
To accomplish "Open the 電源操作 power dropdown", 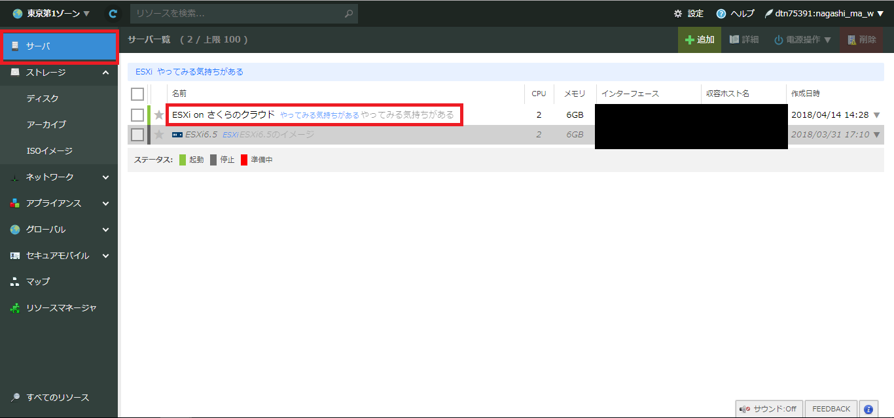I will coord(803,40).
